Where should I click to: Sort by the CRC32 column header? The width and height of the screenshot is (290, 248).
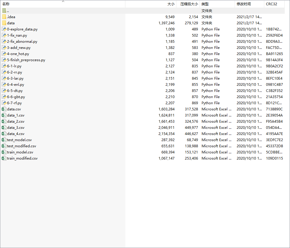(274, 4)
